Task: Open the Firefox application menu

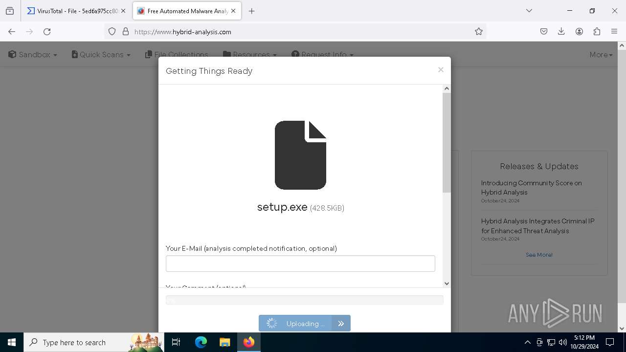Action: (x=614, y=31)
